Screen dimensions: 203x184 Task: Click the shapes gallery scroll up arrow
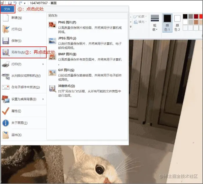pos(130,17)
